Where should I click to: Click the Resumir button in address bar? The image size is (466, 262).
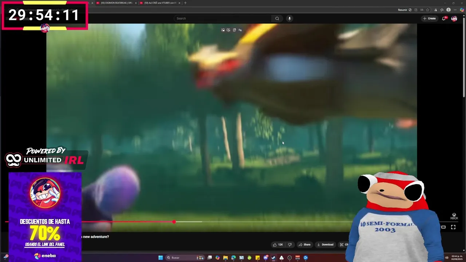point(404,10)
